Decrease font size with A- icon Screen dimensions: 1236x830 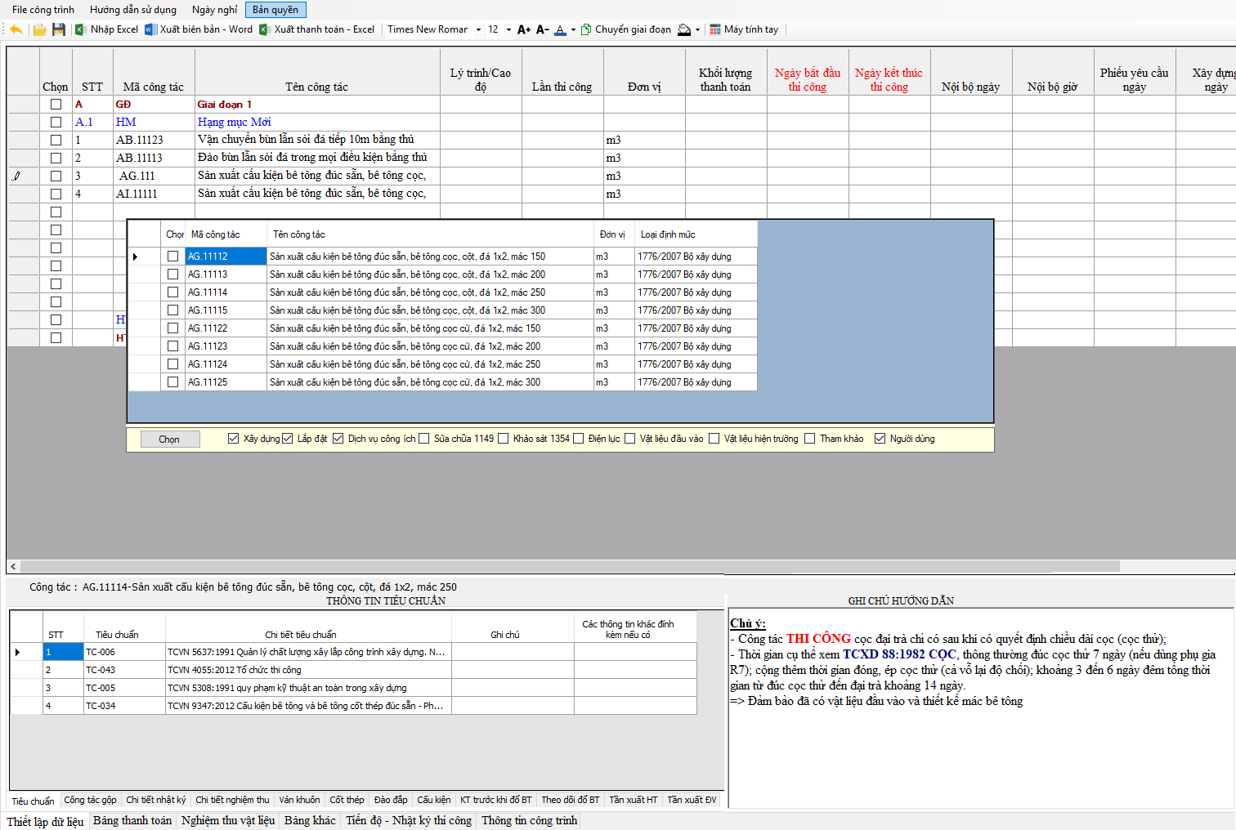pyautogui.click(x=542, y=29)
